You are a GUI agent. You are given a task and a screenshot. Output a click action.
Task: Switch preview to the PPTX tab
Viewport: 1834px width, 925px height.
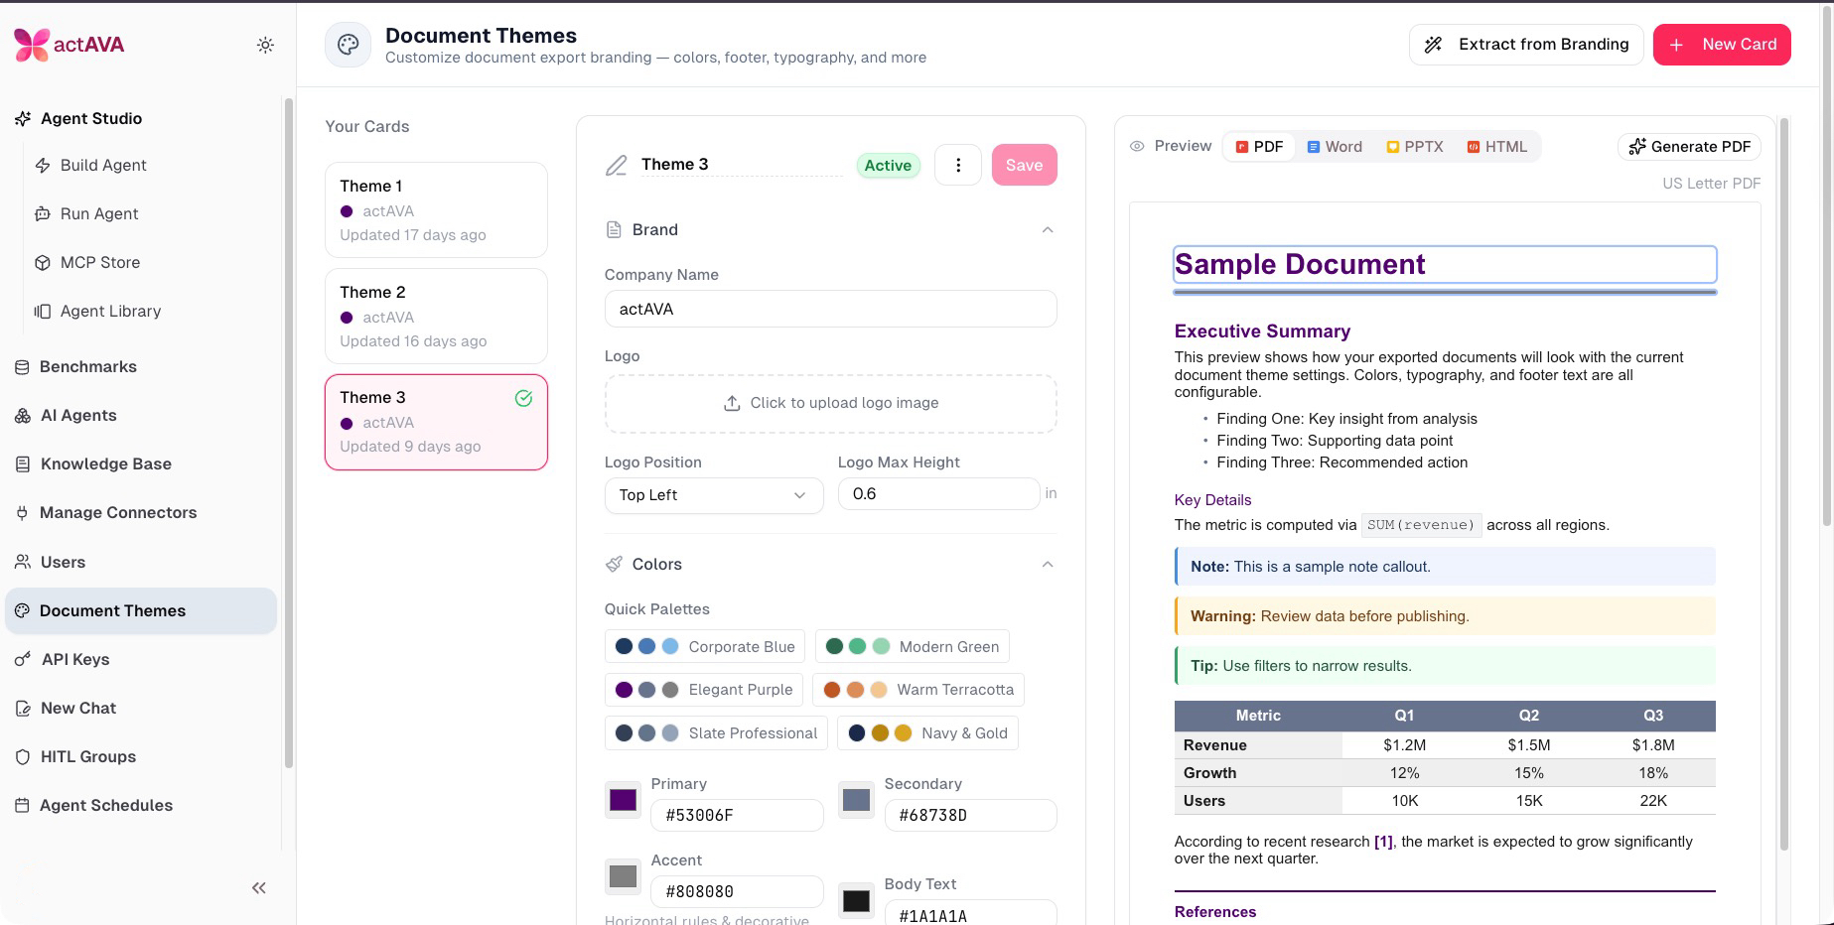pyautogui.click(x=1415, y=147)
